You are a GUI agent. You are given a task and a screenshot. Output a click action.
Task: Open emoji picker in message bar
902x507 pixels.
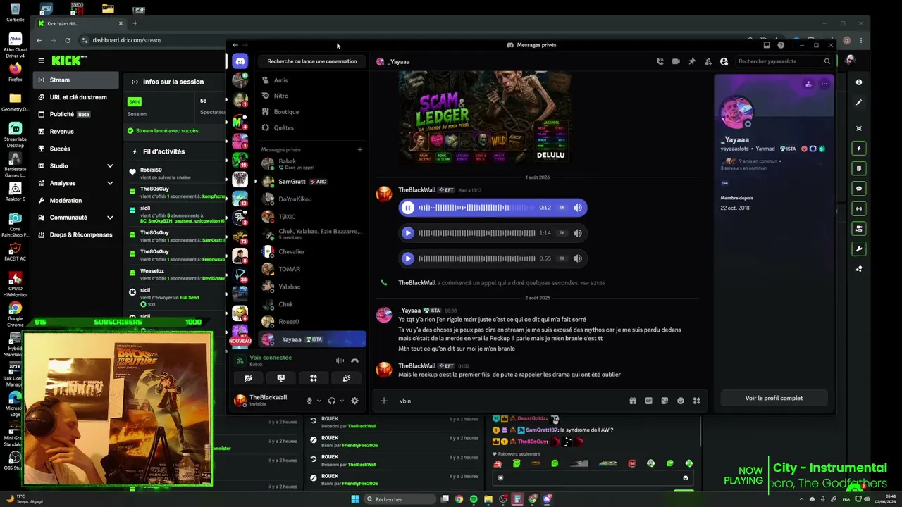pos(681,401)
